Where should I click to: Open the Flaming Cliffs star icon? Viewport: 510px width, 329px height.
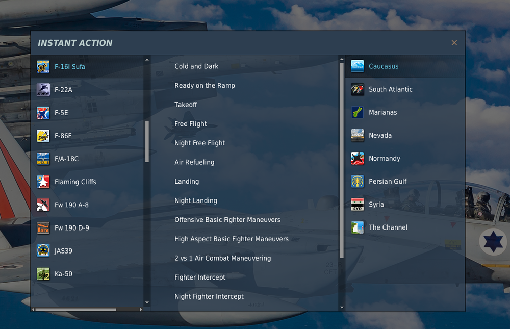pyautogui.click(x=43, y=182)
